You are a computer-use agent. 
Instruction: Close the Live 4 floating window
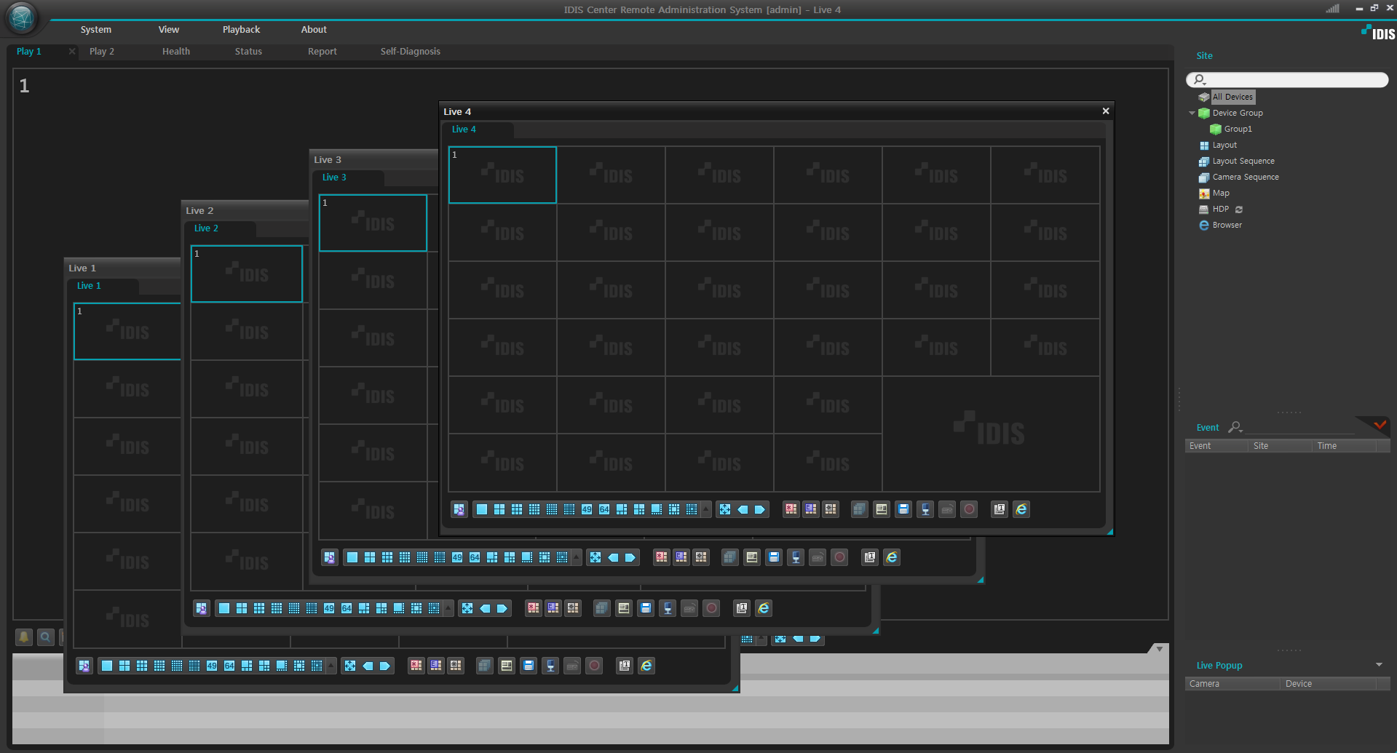coord(1106,111)
